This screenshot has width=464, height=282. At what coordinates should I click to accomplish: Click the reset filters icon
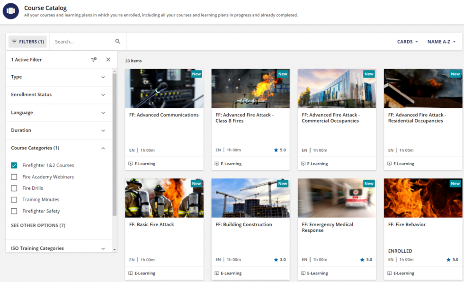coord(93,59)
